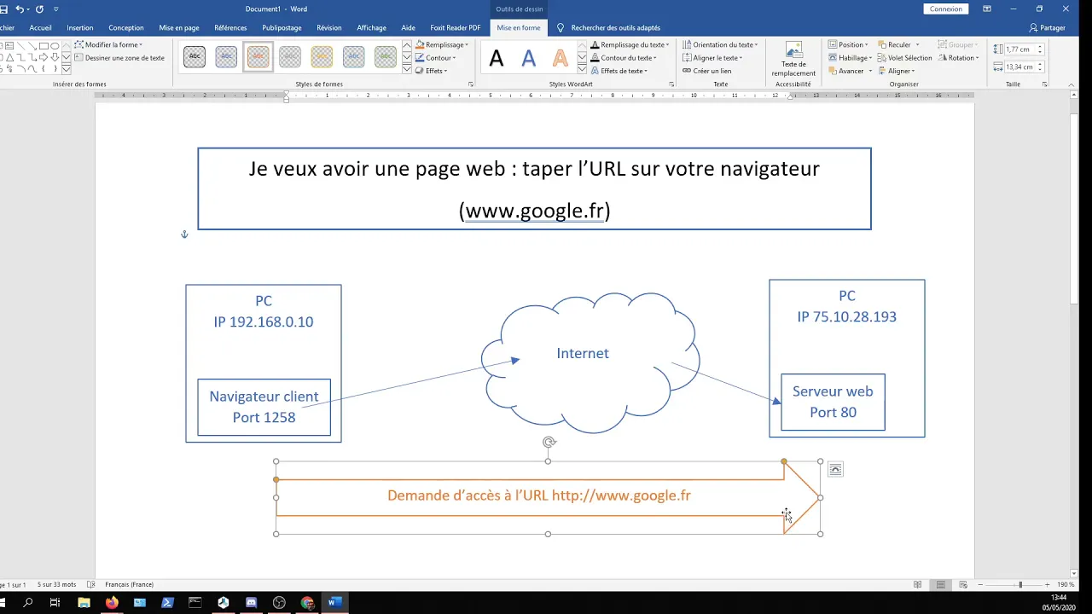Click the rotation handle above the arrow shape
This screenshot has width=1092, height=614.
click(549, 442)
